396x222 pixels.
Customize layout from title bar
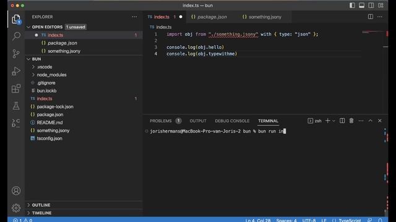tap(381, 6)
